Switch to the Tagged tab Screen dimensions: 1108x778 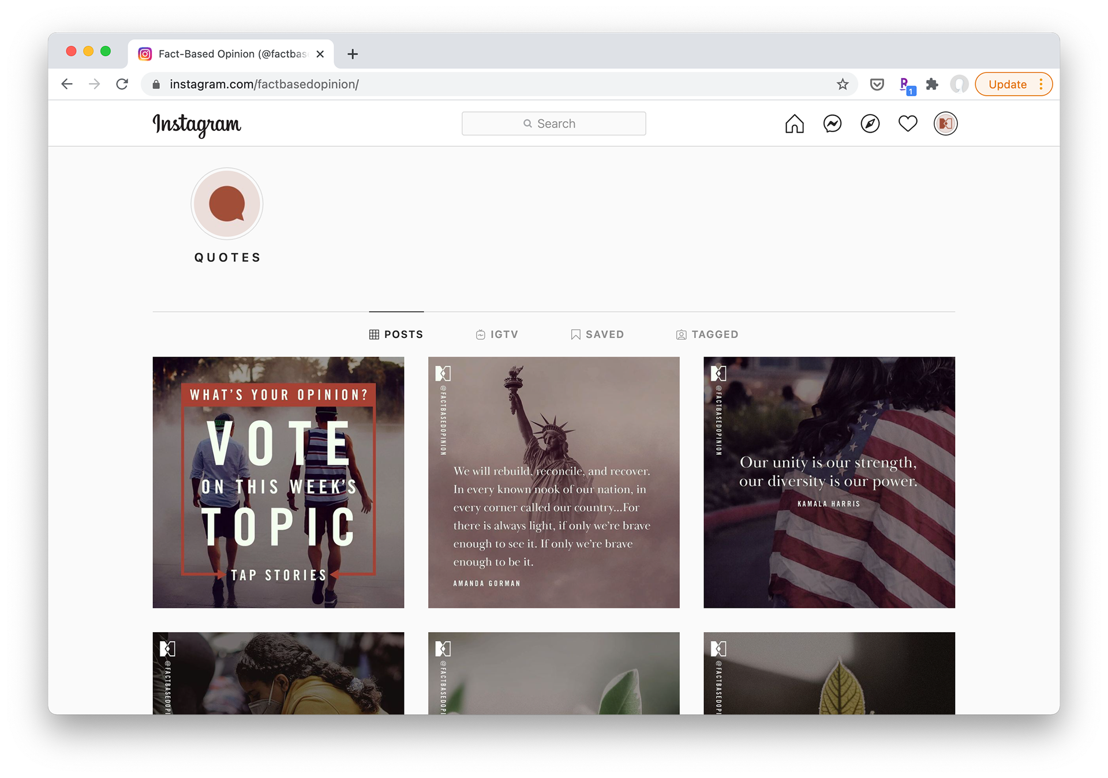coord(707,334)
